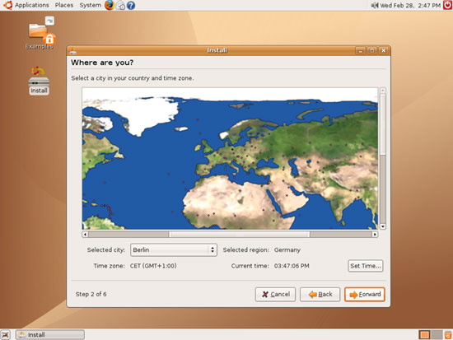Click the 'Where are you?' heading
453x340 pixels.
click(x=102, y=63)
